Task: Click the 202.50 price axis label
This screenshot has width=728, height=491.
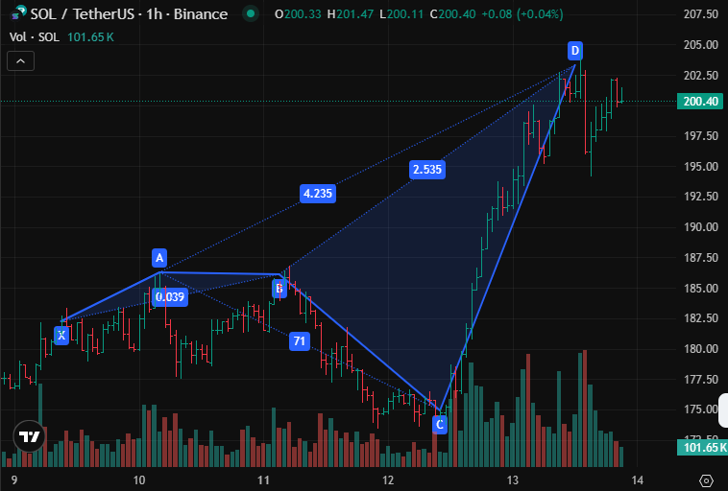Action: tap(700, 75)
